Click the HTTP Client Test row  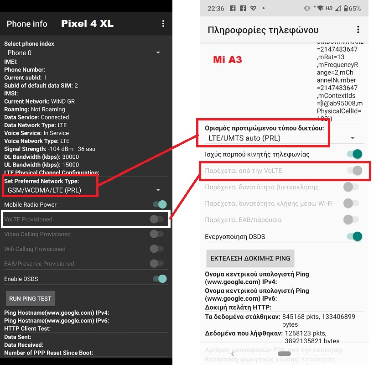27,329
